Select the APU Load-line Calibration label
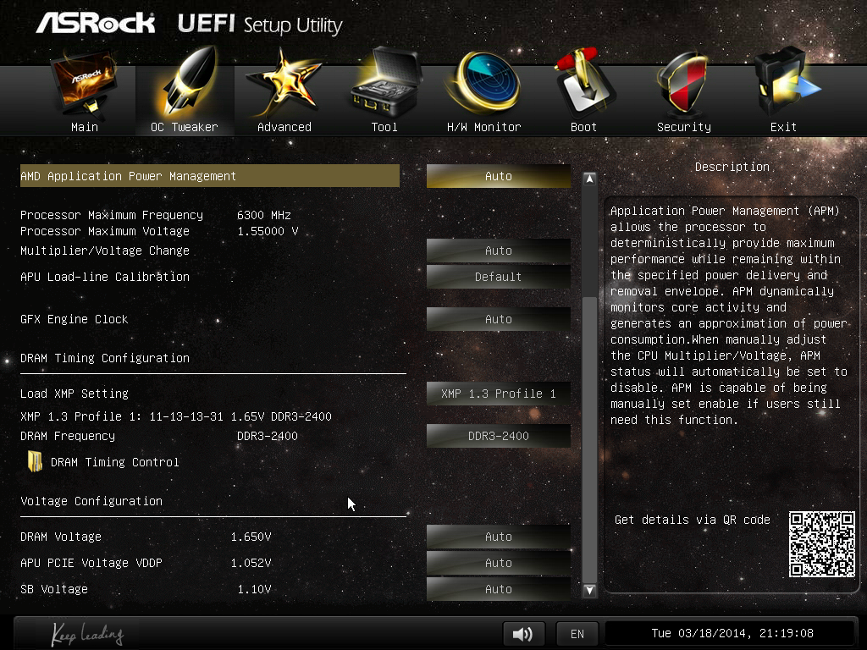Image resolution: width=867 pixels, height=650 pixels. pyautogui.click(x=105, y=277)
